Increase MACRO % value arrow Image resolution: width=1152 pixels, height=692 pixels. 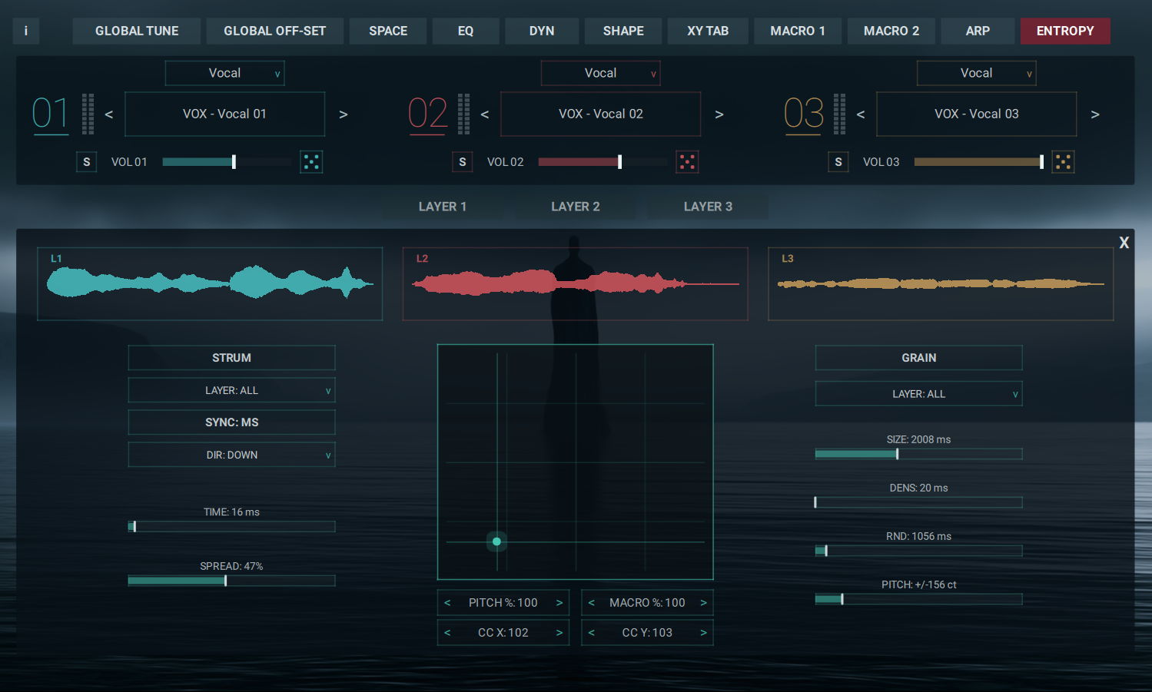pos(703,603)
